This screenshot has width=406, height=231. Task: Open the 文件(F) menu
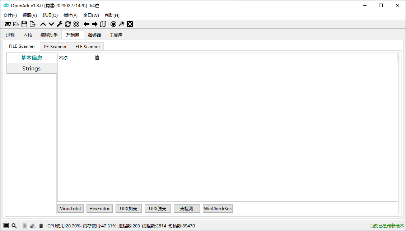coord(10,15)
